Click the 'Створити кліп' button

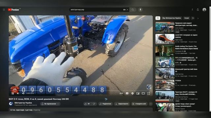(139, 104)
